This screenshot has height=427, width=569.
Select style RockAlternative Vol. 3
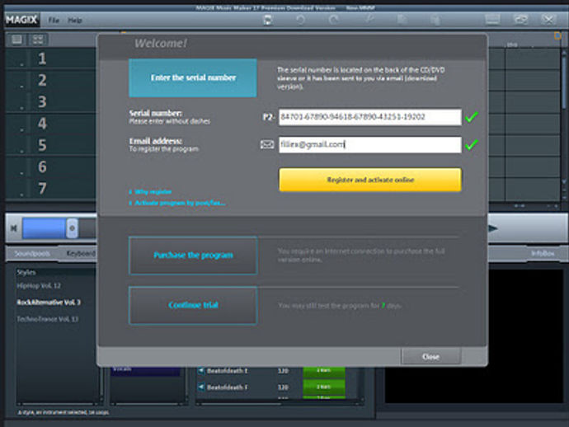49,303
